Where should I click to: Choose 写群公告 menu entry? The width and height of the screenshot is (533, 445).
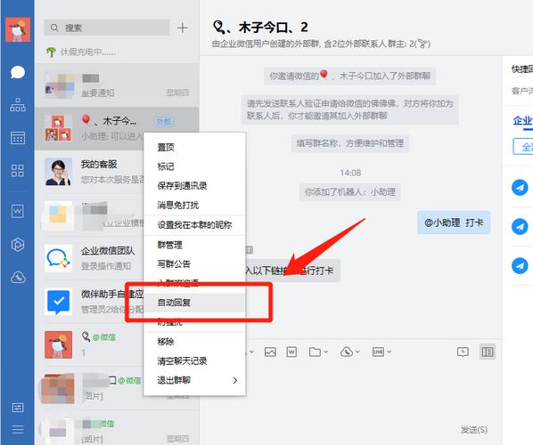click(x=194, y=263)
